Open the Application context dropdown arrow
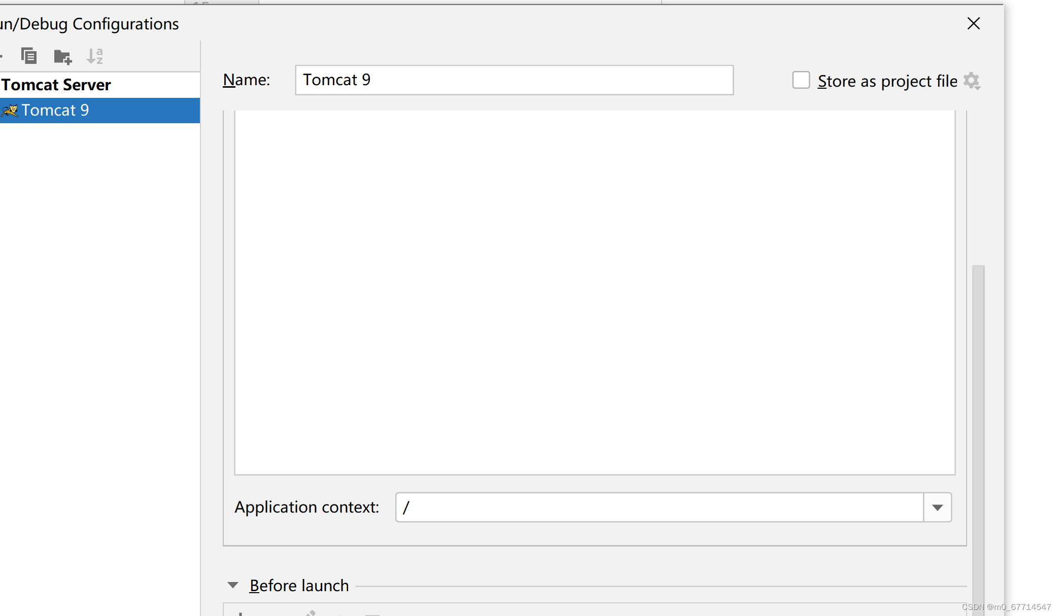 pyautogui.click(x=937, y=507)
